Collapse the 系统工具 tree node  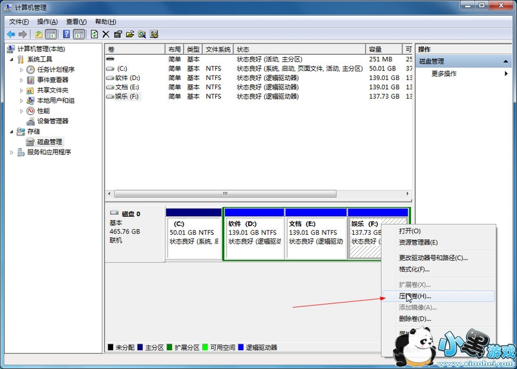(x=12, y=59)
